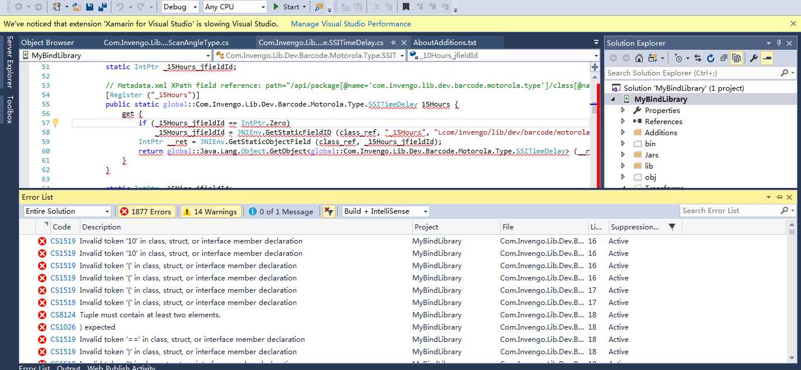Expand the References node
This screenshot has height=370, width=801.
click(623, 121)
